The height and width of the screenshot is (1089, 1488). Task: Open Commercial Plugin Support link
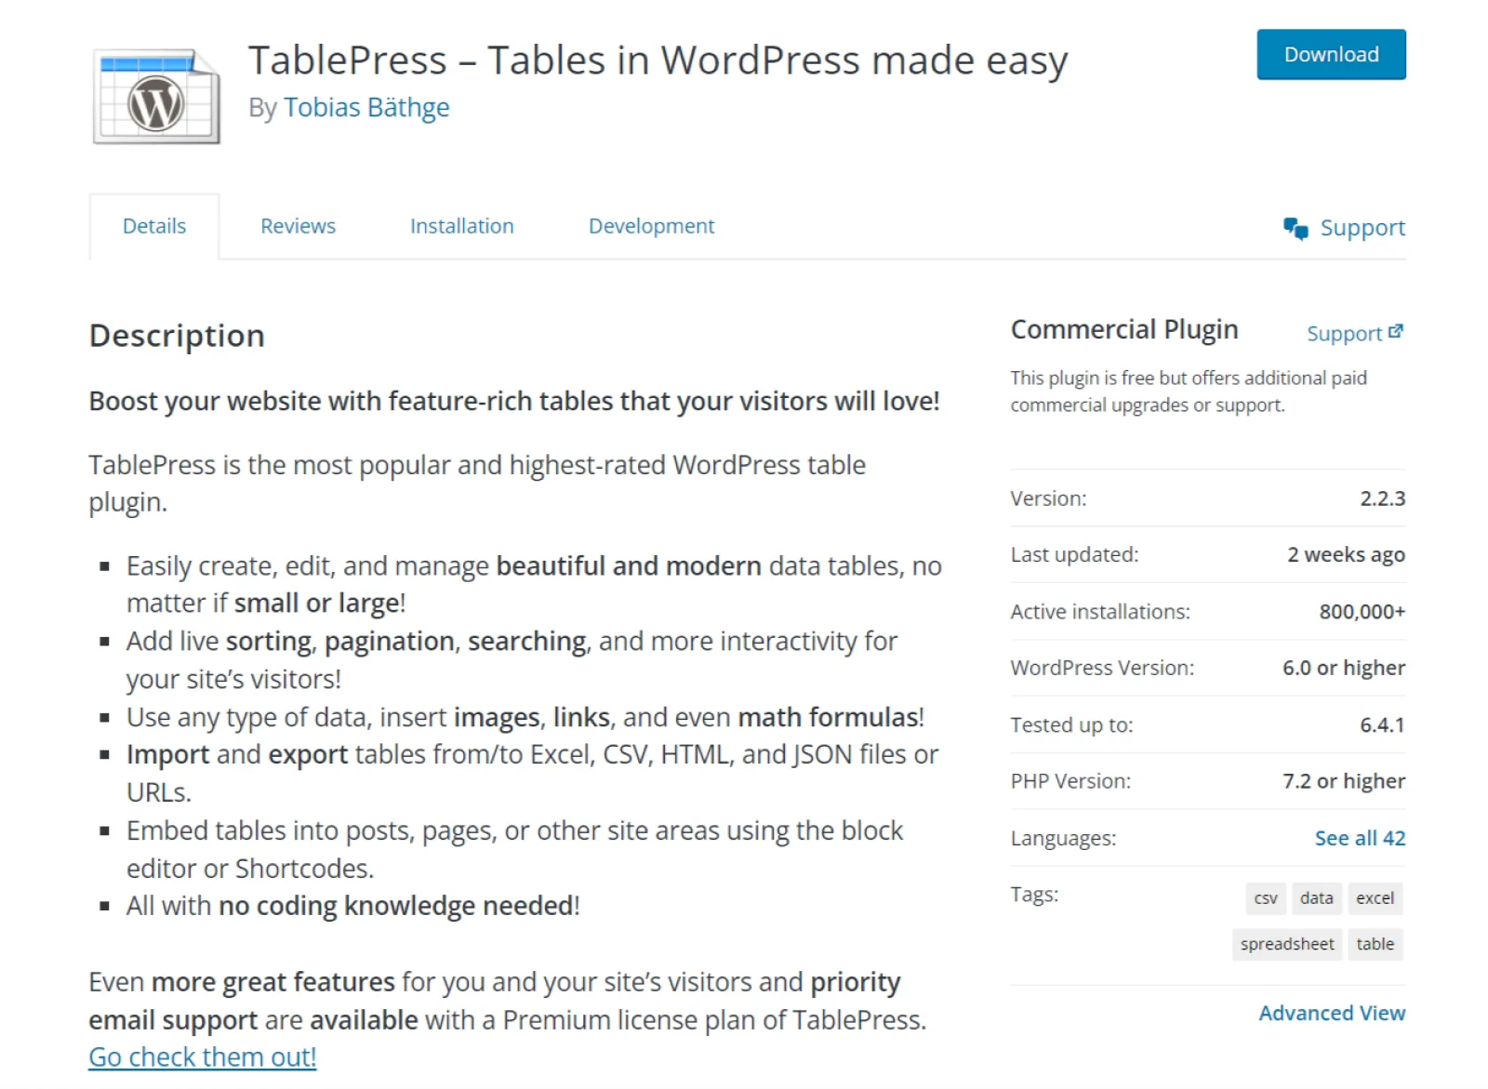point(1344,334)
